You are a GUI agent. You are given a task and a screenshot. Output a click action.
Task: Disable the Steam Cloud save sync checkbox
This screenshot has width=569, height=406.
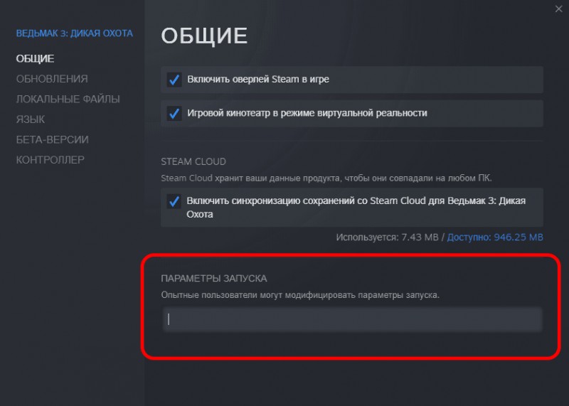[x=174, y=201]
